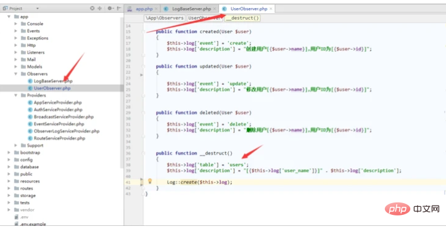Click the folder icon beside Models
Image resolution: width=446 pixels, height=229 pixels.
23,66
